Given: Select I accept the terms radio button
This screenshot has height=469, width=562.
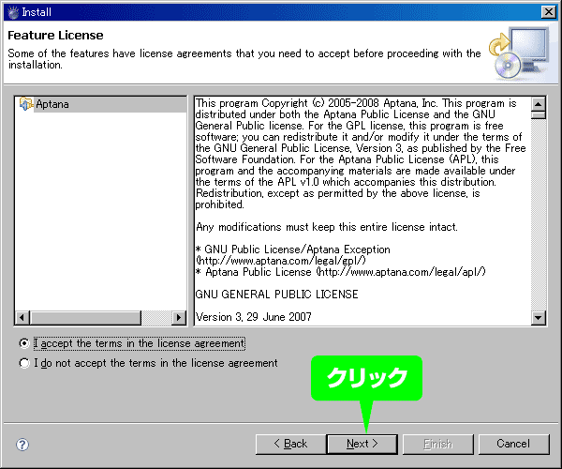Looking at the screenshot, I should pos(24,343).
